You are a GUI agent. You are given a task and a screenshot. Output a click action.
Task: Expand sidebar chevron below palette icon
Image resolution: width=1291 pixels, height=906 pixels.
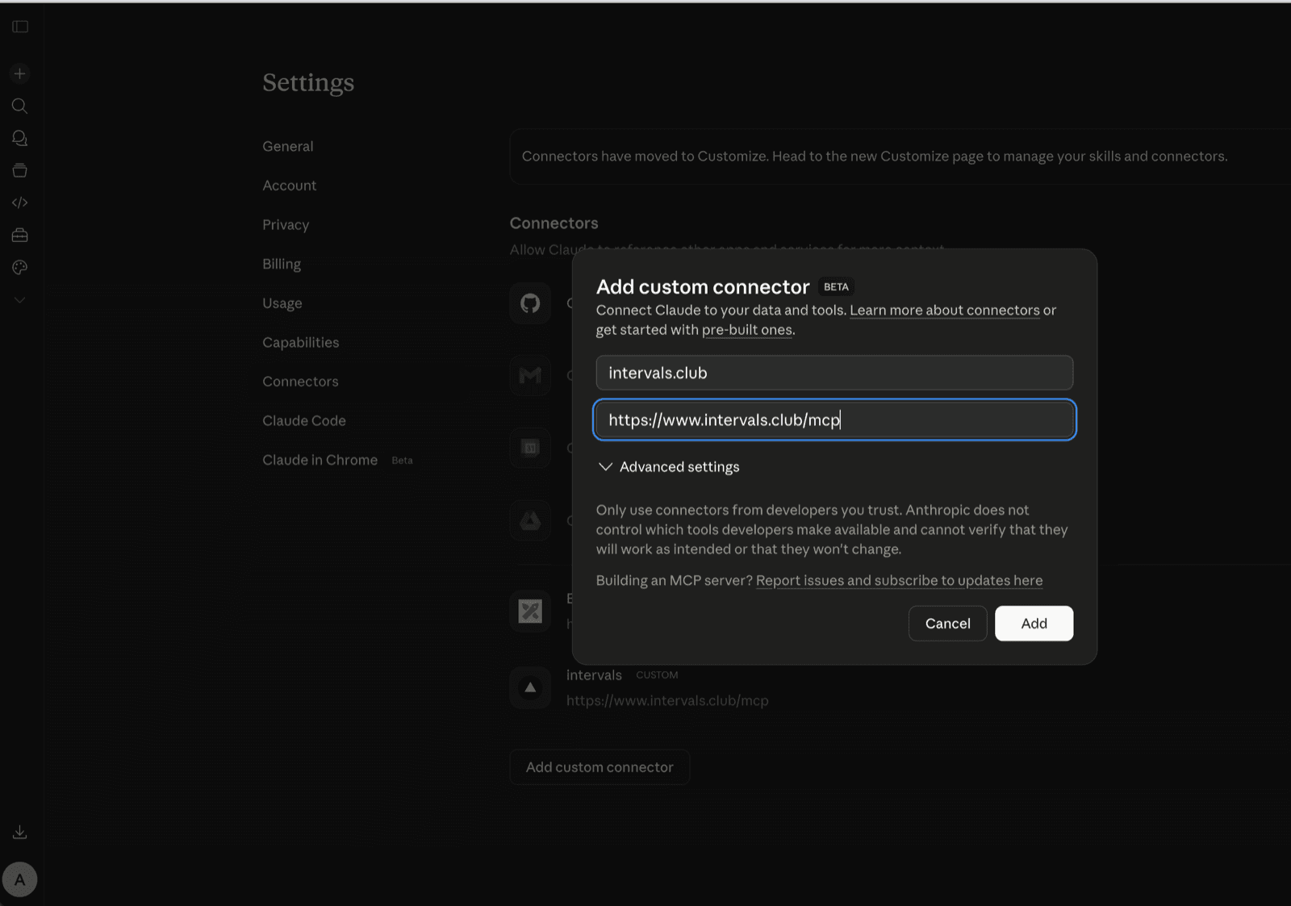pos(20,299)
